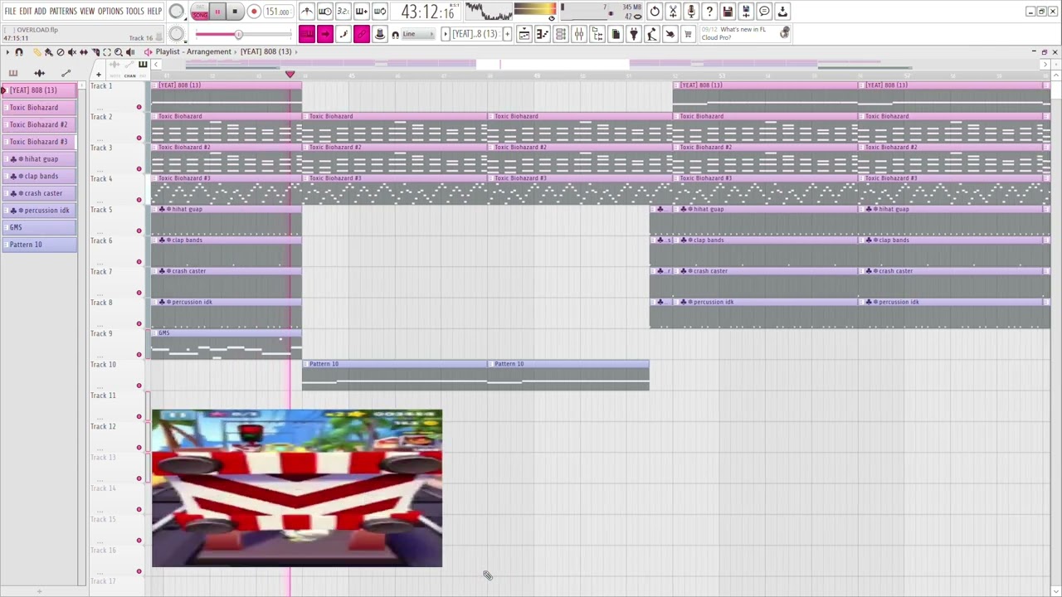The width and height of the screenshot is (1062, 597).
Task: Open the OPTIONS menu
Action: [x=110, y=12]
